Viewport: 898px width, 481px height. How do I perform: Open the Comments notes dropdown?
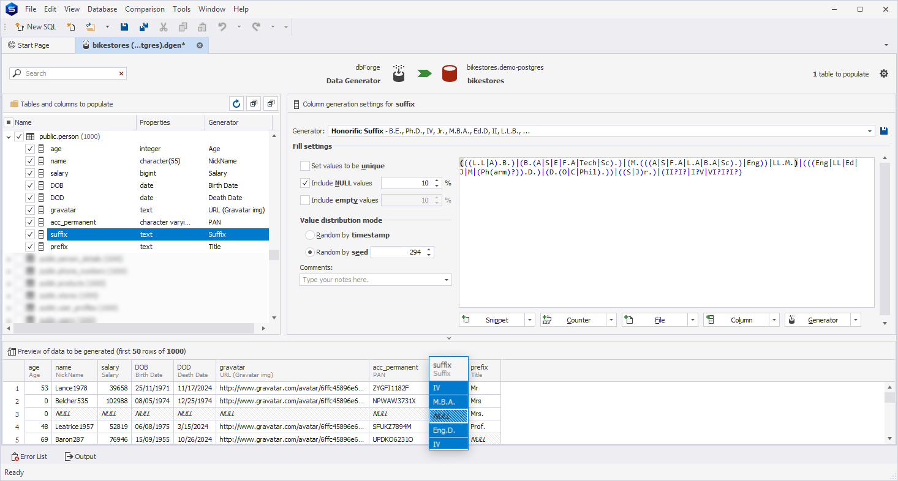coord(447,280)
